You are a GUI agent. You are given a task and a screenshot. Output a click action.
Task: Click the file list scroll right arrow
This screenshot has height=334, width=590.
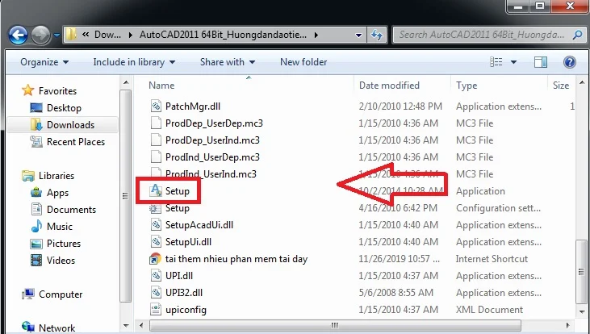click(567, 325)
